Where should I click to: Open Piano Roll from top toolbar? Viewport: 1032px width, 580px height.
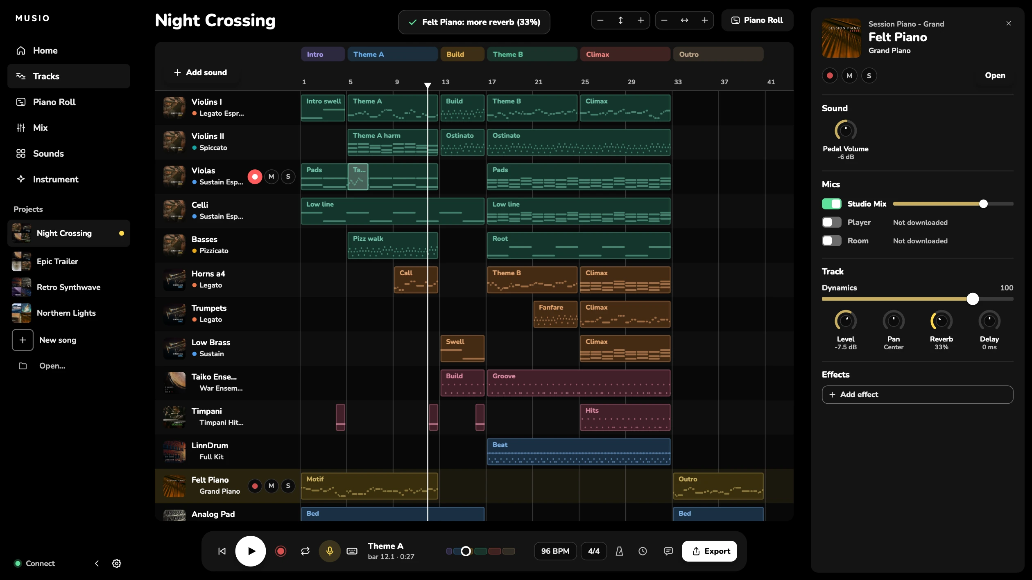coord(757,20)
